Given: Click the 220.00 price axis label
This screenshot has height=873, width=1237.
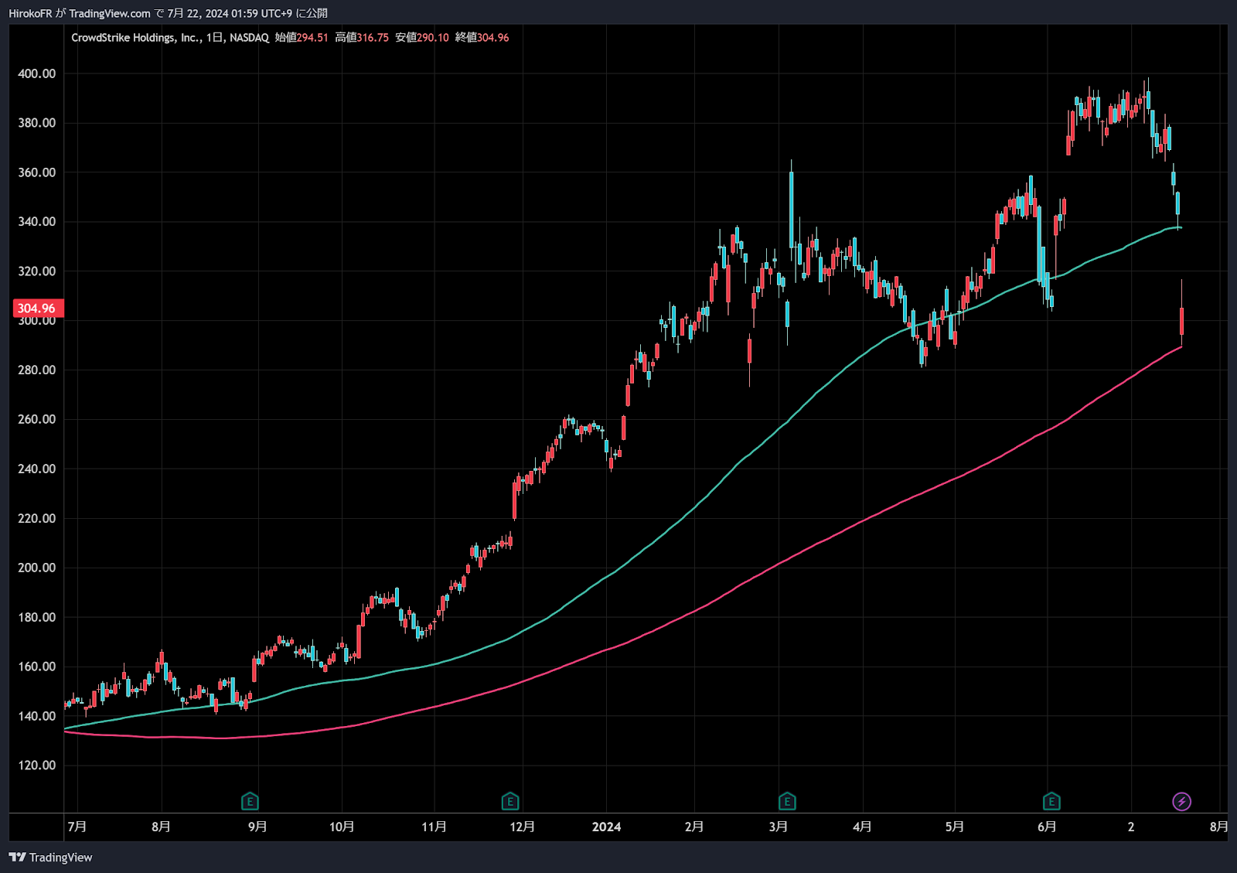Looking at the screenshot, I should point(37,518).
